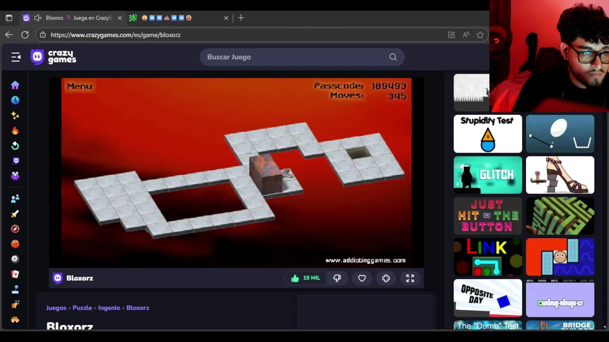Click the addictinggames.com link in game
Image resolution: width=609 pixels, height=342 pixels.
(365, 260)
